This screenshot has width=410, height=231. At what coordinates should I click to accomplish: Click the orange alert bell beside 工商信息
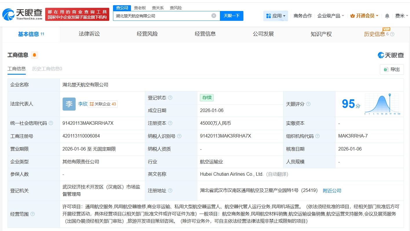pos(34,55)
